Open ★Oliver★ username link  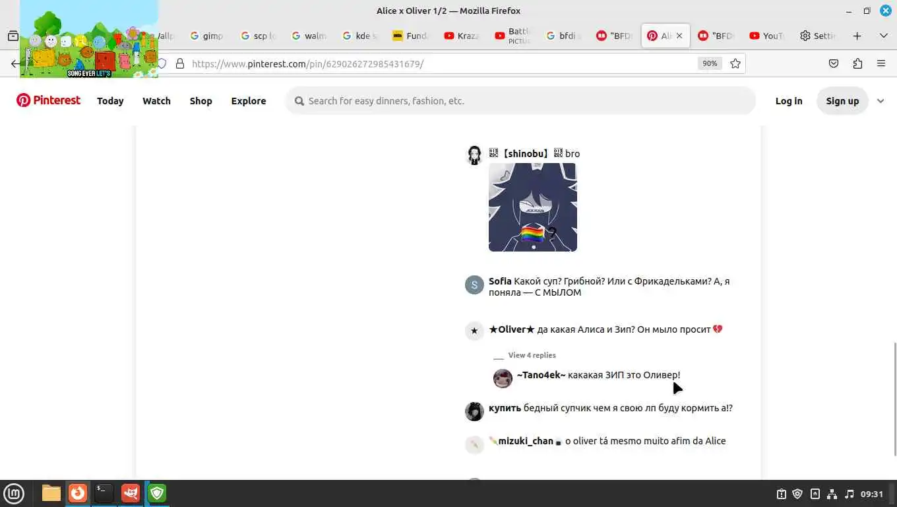tap(512, 329)
